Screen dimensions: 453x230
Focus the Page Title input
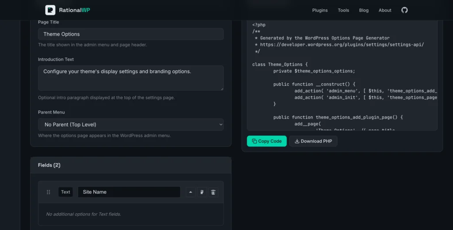pyautogui.click(x=131, y=34)
